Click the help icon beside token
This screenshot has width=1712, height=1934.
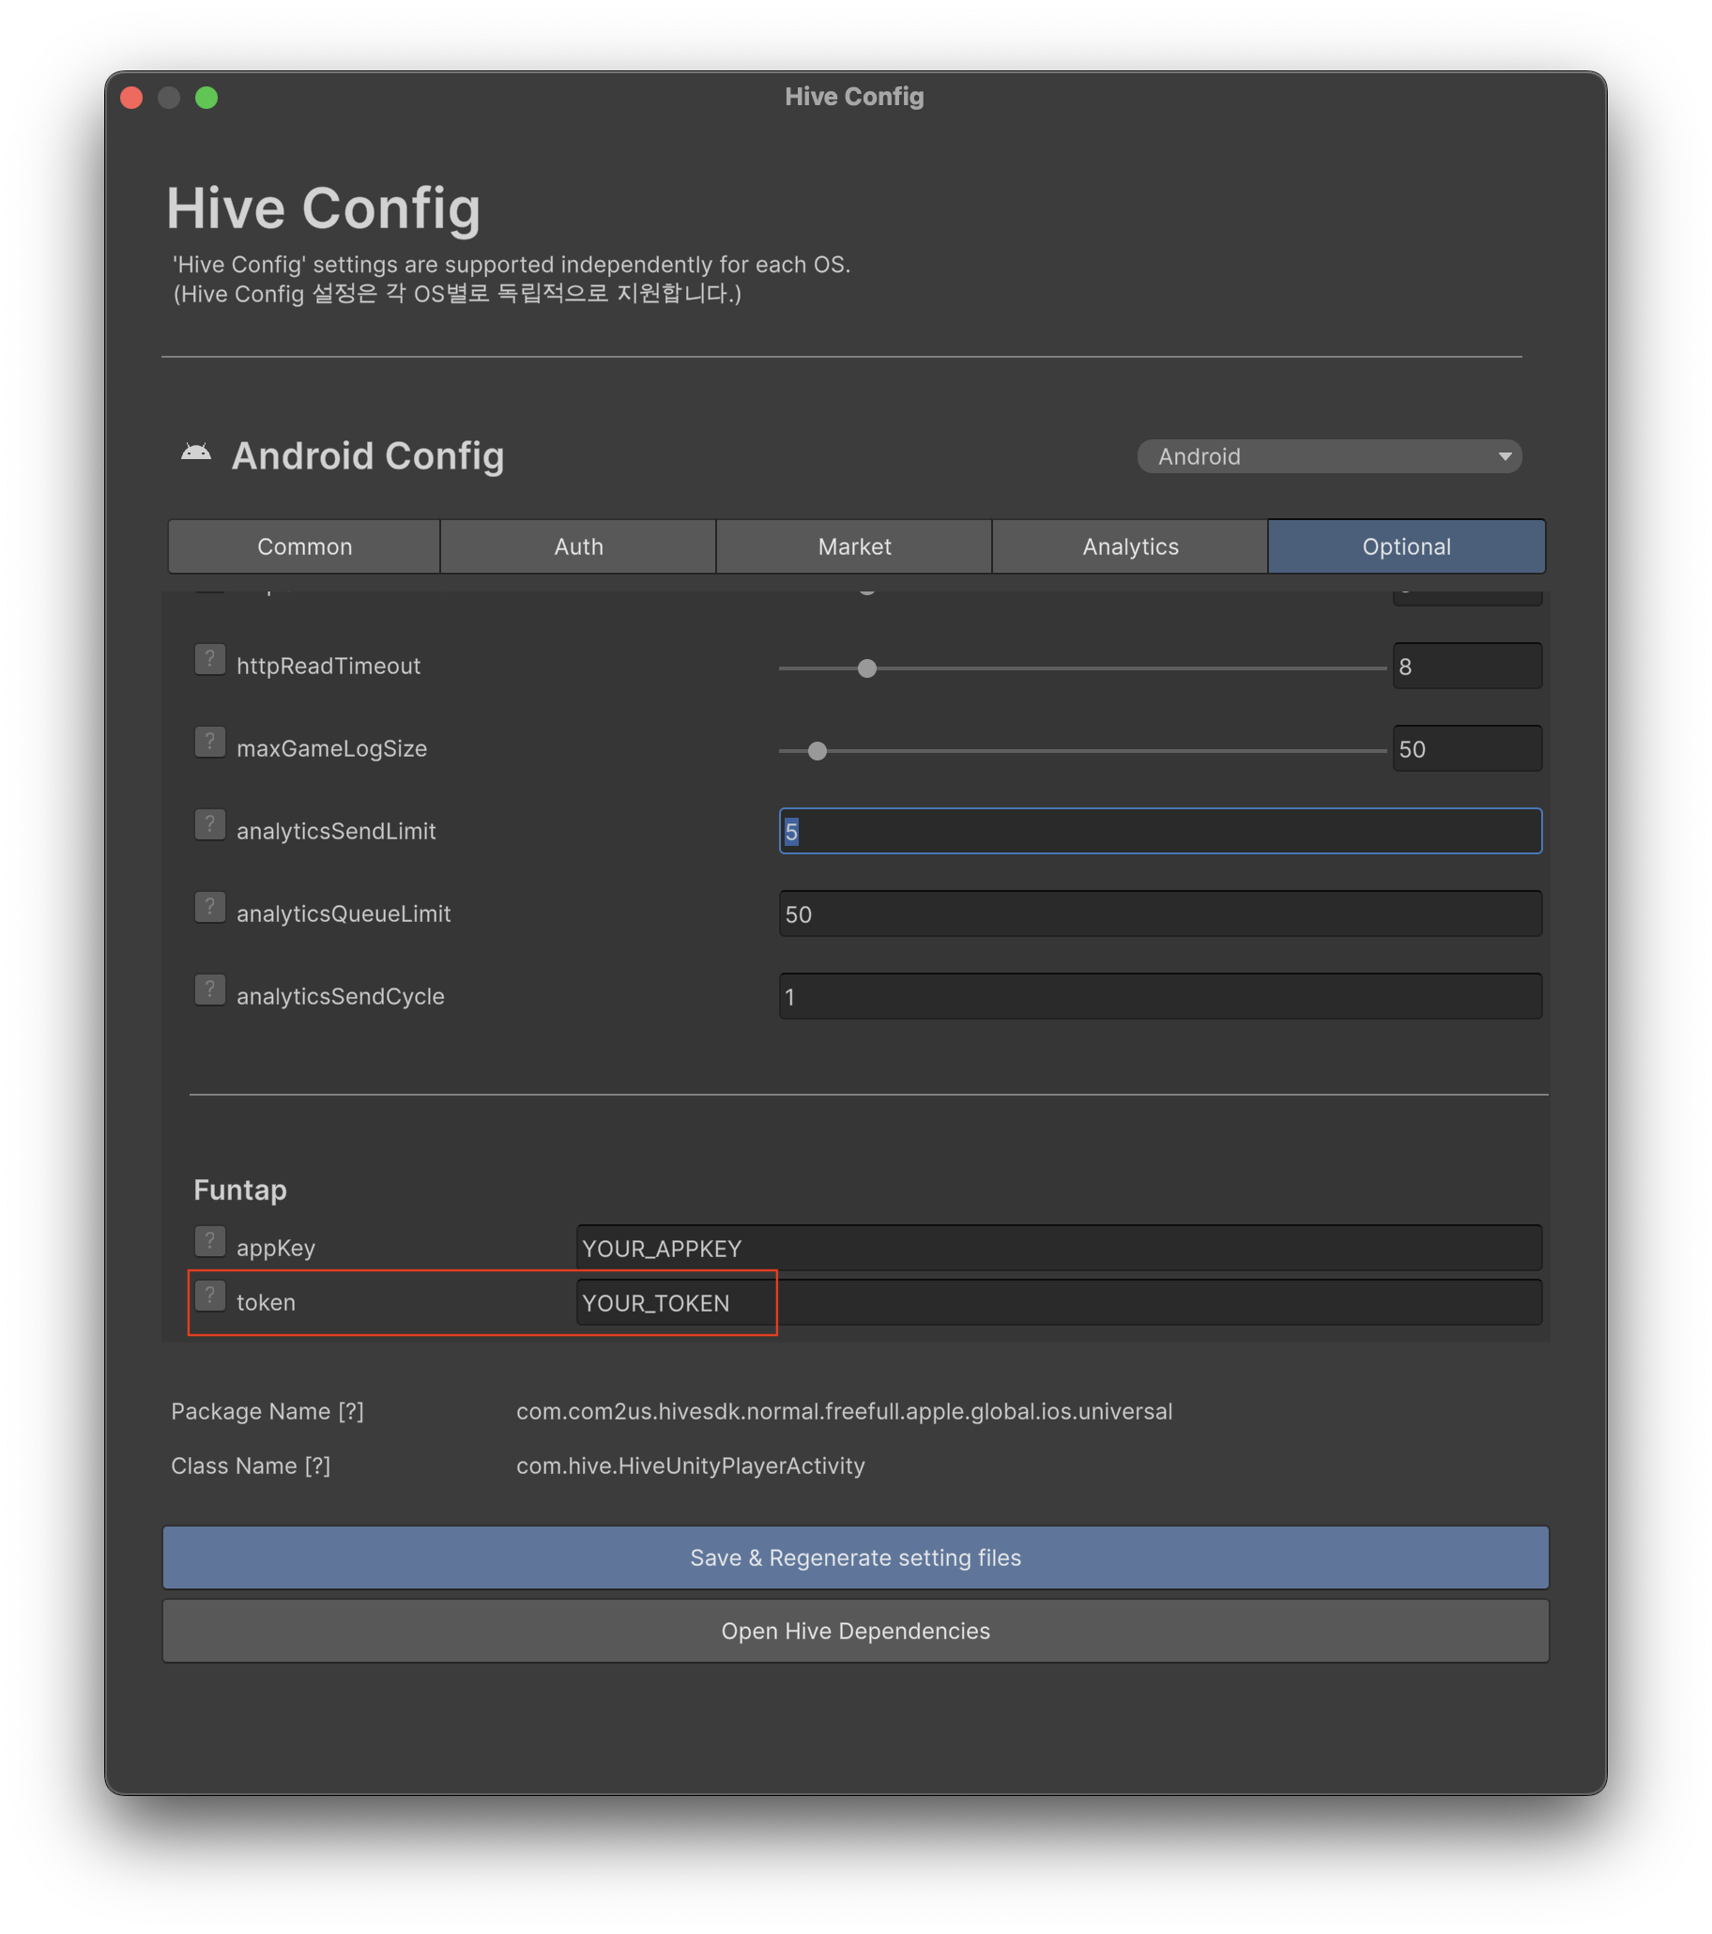[x=210, y=1297]
